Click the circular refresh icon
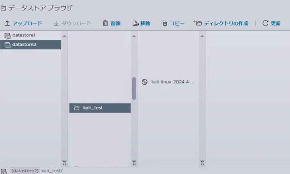 point(265,23)
